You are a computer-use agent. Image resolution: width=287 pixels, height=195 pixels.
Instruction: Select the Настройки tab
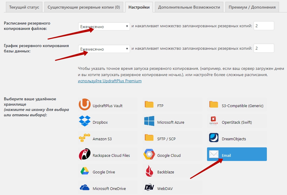click(x=139, y=7)
